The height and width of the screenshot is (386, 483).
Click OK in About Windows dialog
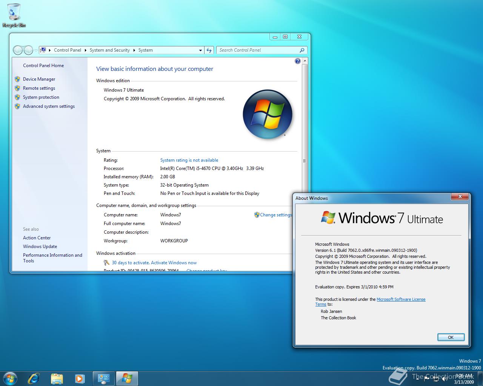pyautogui.click(x=451, y=337)
